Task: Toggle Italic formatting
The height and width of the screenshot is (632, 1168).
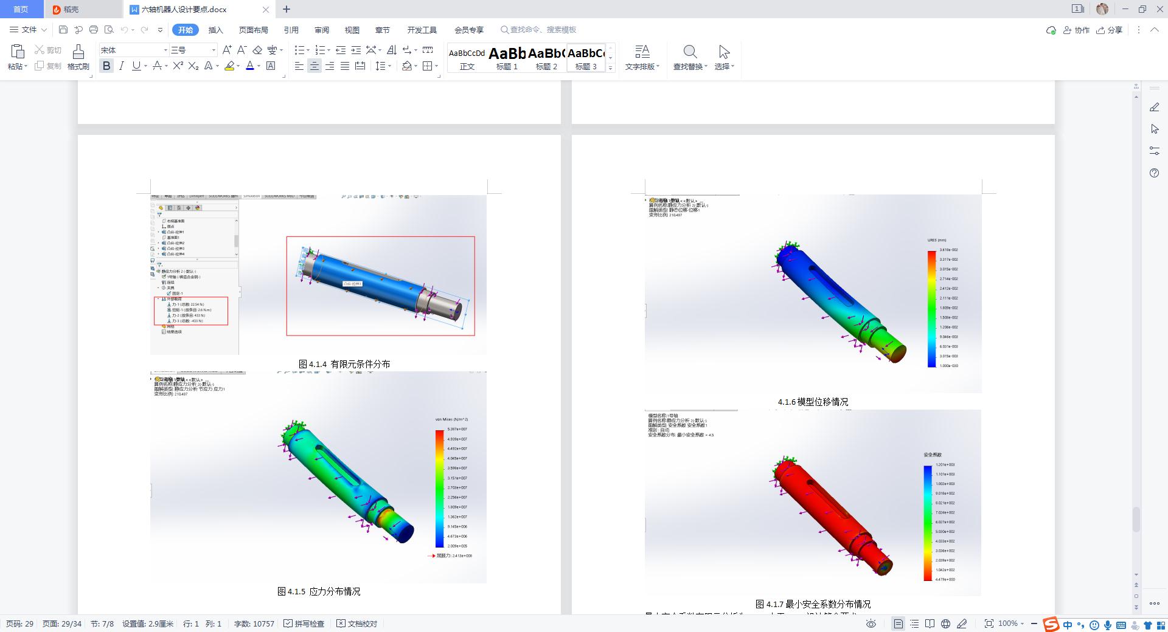Action: pyautogui.click(x=122, y=66)
